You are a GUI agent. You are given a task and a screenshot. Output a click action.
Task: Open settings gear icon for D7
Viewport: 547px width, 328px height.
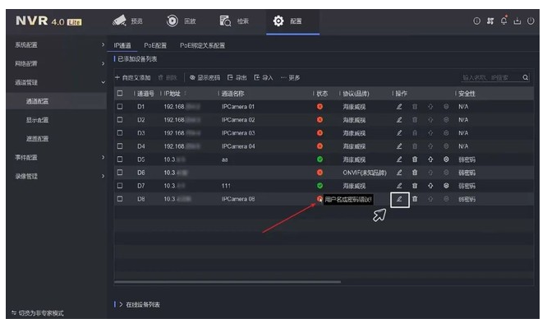446,186
